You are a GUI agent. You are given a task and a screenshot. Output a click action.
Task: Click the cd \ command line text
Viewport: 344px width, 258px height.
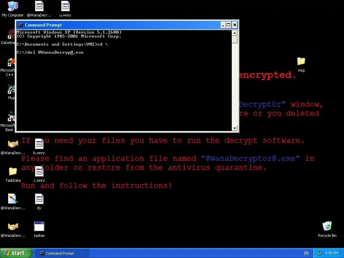[103, 44]
